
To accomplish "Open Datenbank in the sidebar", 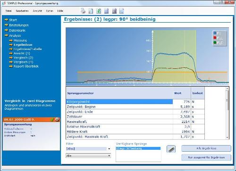I will point(17,30).
